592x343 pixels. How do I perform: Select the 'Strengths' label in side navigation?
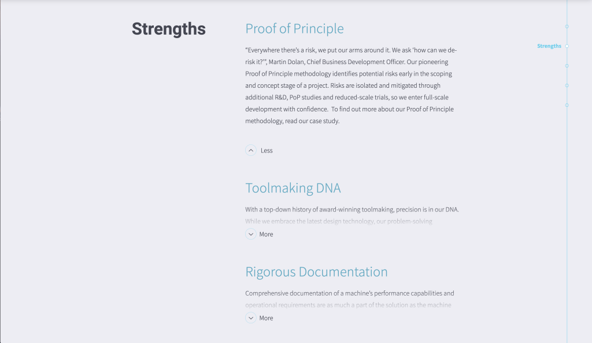point(549,46)
